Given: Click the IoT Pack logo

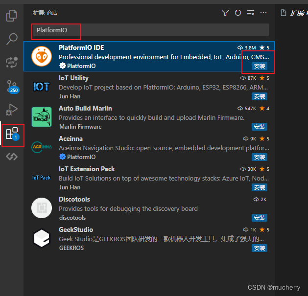Looking at the screenshot, I should (x=42, y=178).
